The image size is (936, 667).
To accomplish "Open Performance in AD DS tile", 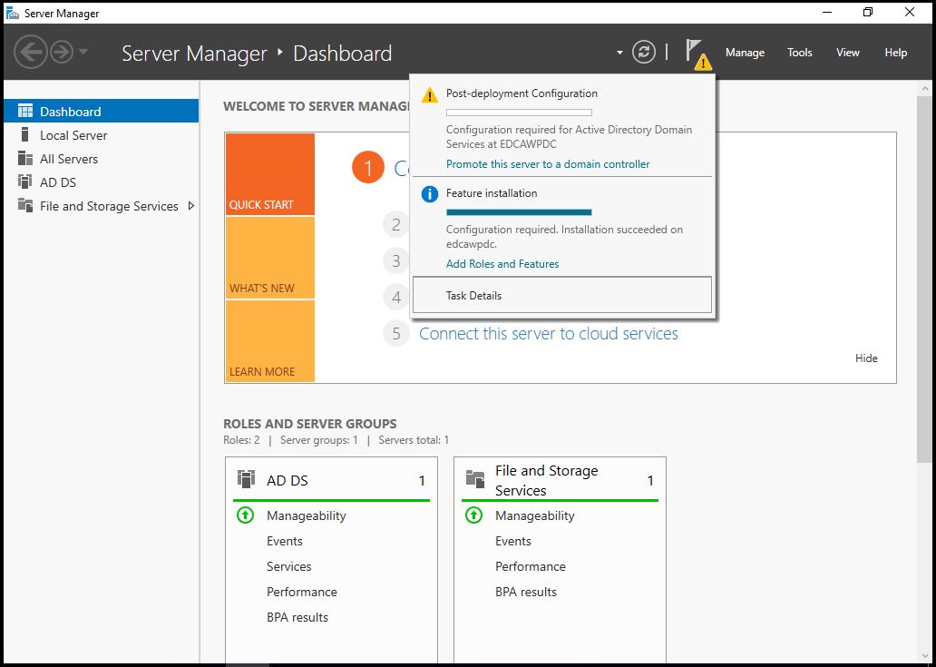I will click(x=302, y=592).
